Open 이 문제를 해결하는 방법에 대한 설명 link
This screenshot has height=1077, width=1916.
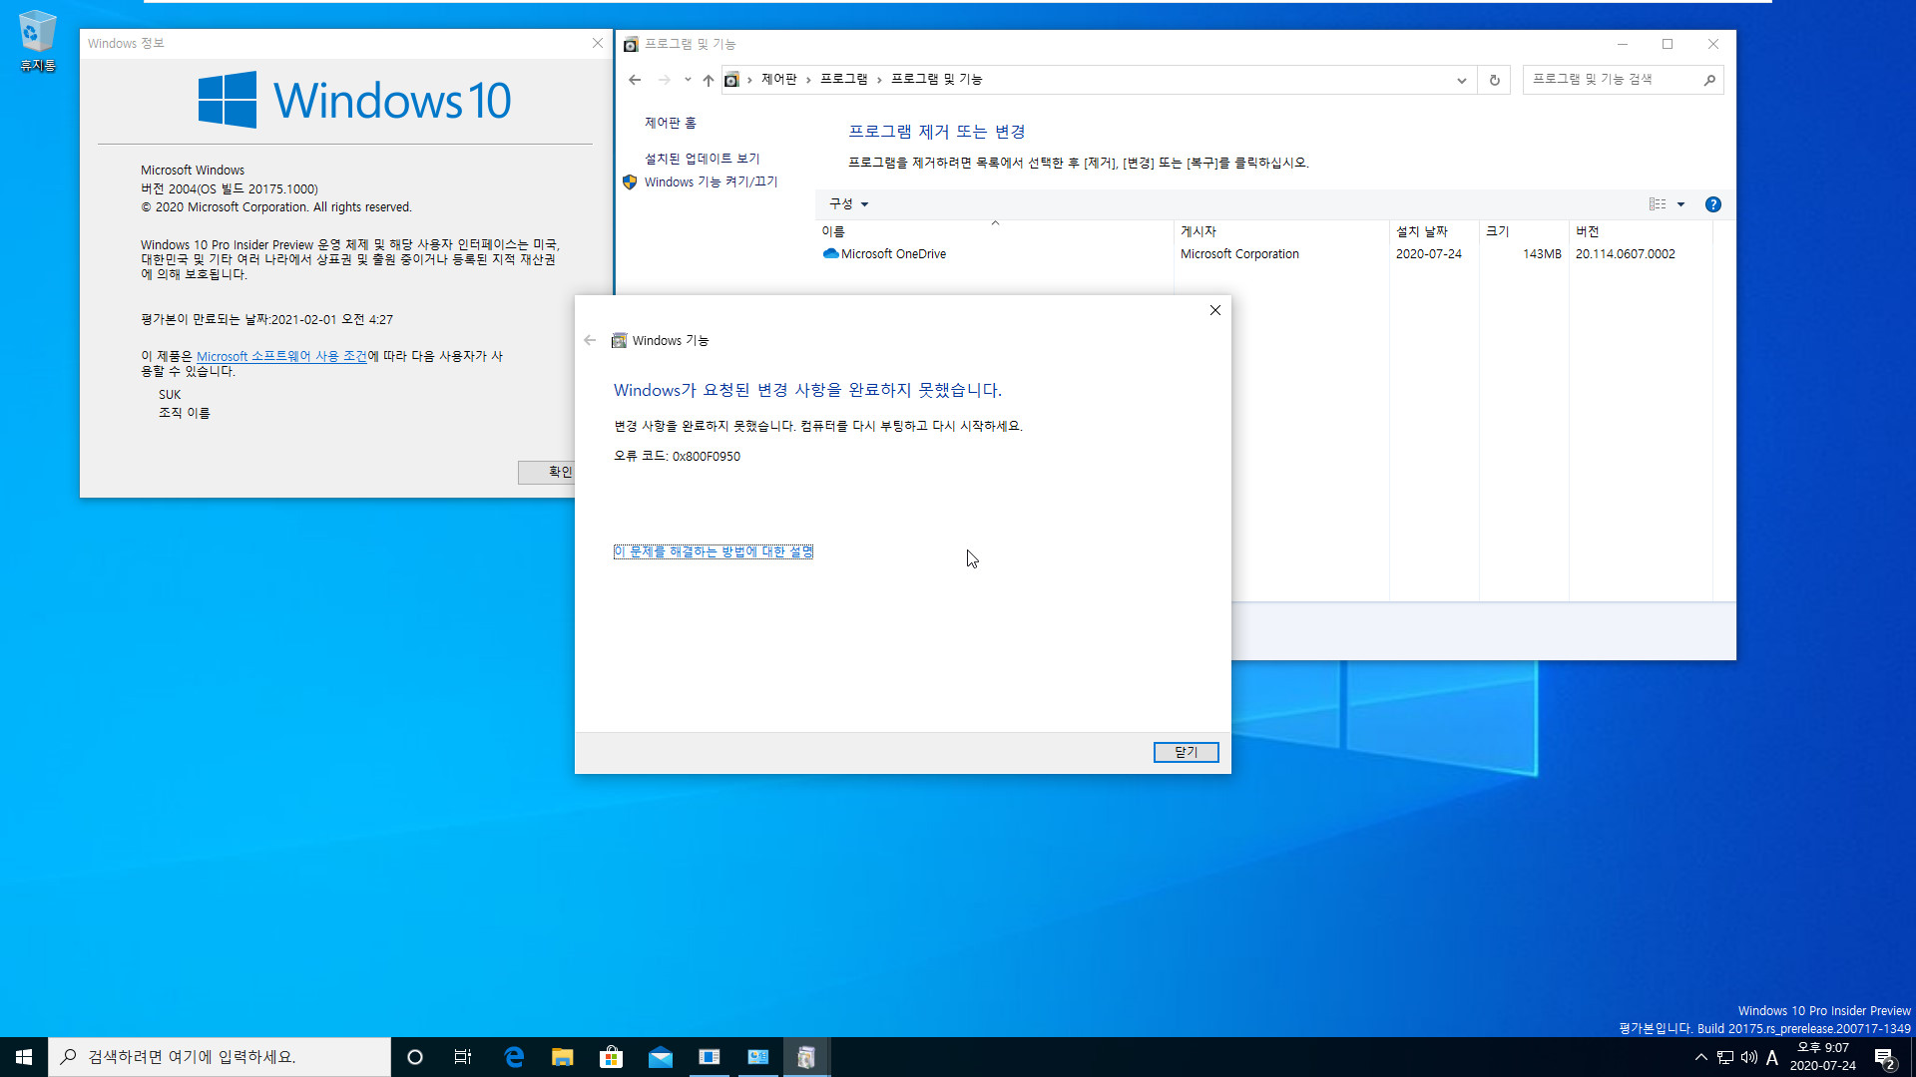coord(713,551)
